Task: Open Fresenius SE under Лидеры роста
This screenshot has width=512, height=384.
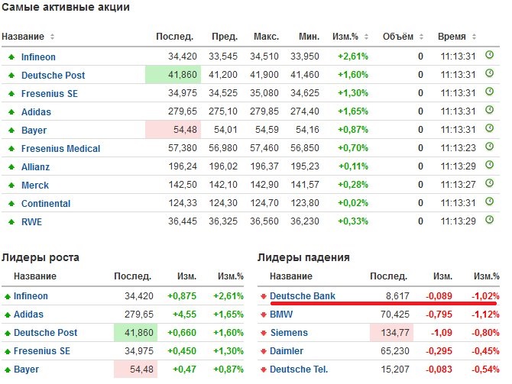Action: 42,350
